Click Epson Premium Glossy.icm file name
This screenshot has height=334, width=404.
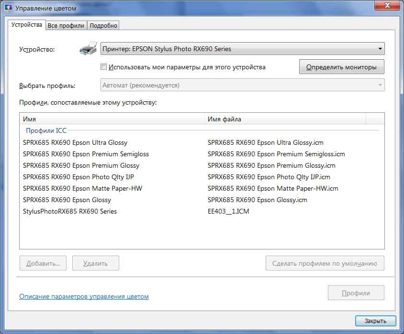pyautogui.click(x=271, y=165)
